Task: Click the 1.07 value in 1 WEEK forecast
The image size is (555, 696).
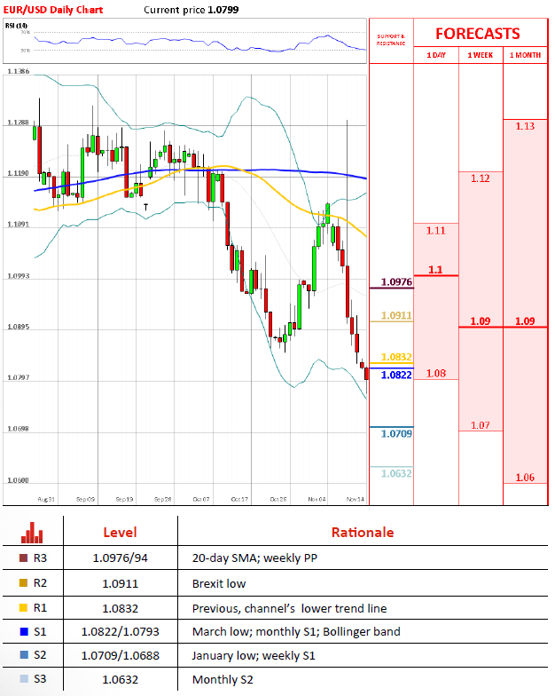Action: pos(481,425)
